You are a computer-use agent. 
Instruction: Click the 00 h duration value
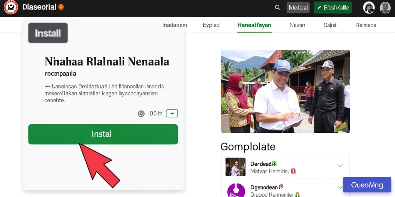pyautogui.click(x=156, y=114)
